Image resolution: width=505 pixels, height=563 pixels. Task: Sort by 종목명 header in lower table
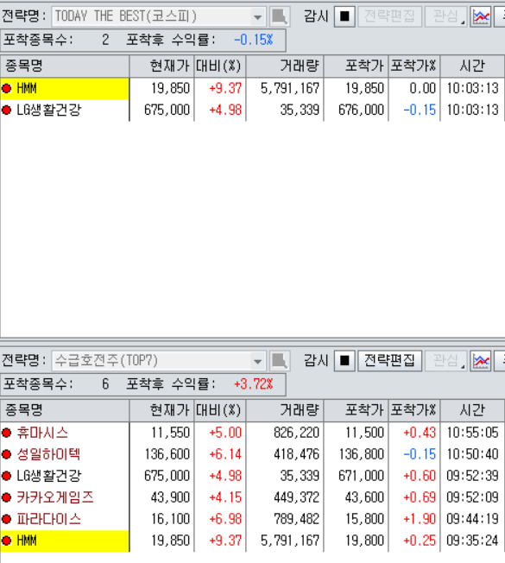(x=65, y=410)
